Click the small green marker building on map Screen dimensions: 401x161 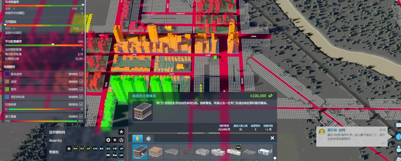tap(216, 57)
